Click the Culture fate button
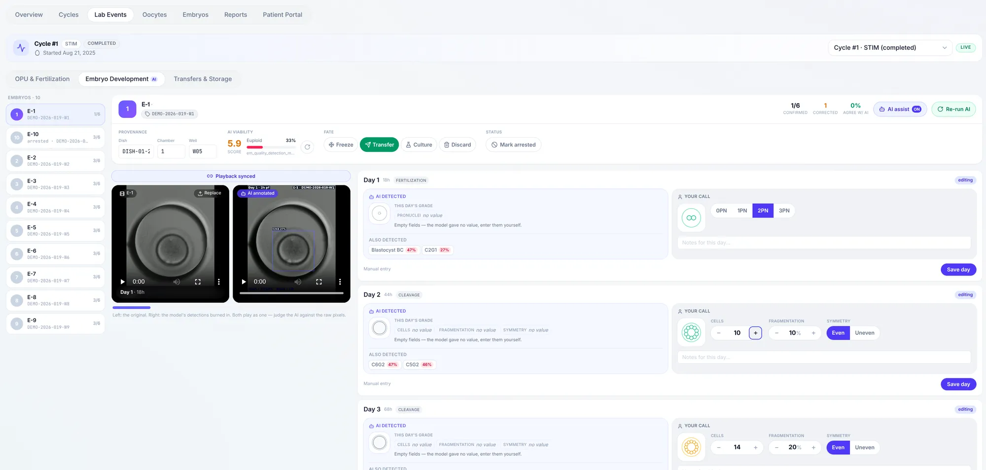The width and height of the screenshot is (986, 470). pyautogui.click(x=419, y=145)
